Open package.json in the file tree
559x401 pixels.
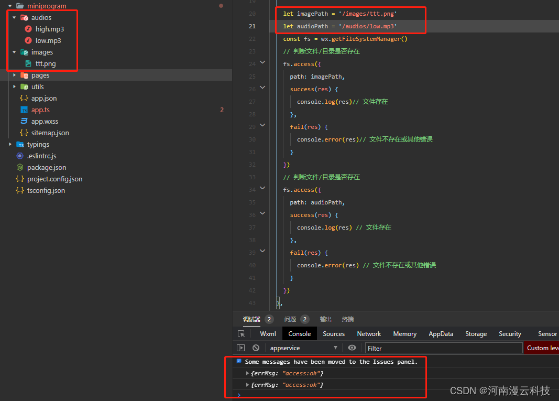(47, 168)
